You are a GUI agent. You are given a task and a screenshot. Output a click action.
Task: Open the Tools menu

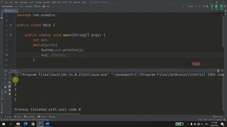65,2
